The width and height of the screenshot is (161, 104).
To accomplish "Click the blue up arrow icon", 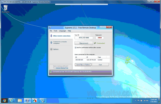I will click(x=51, y=42).
